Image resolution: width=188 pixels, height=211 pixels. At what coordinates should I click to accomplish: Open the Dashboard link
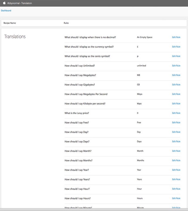(x=6, y=11)
